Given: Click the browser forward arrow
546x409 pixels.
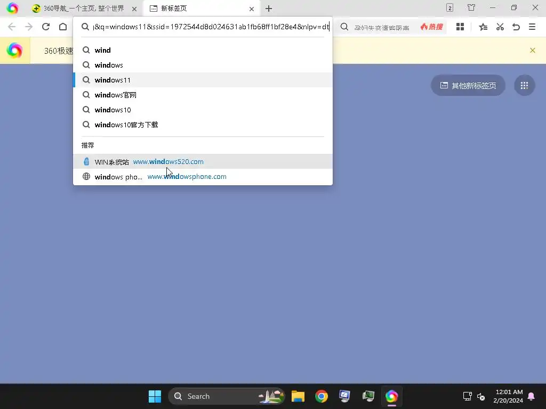Looking at the screenshot, I should (29, 27).
